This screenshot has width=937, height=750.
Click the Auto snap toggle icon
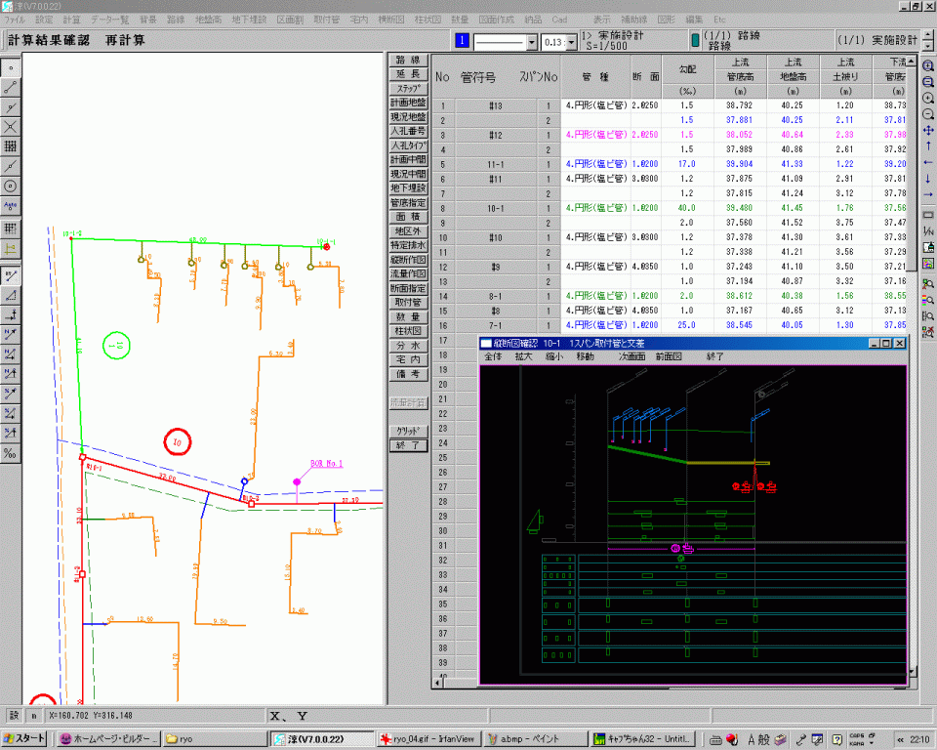11,206
